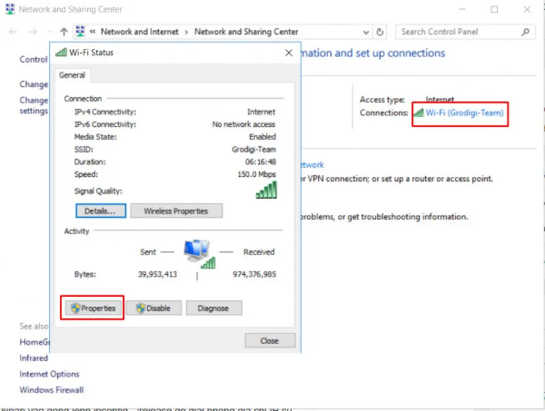
Task: Disable the Wi-Fi connection
Action: click(154, 308)
